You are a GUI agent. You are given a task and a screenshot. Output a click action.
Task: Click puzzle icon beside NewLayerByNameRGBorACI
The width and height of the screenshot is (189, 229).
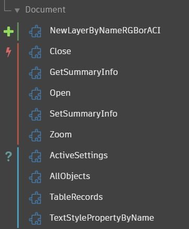[35, 31]
